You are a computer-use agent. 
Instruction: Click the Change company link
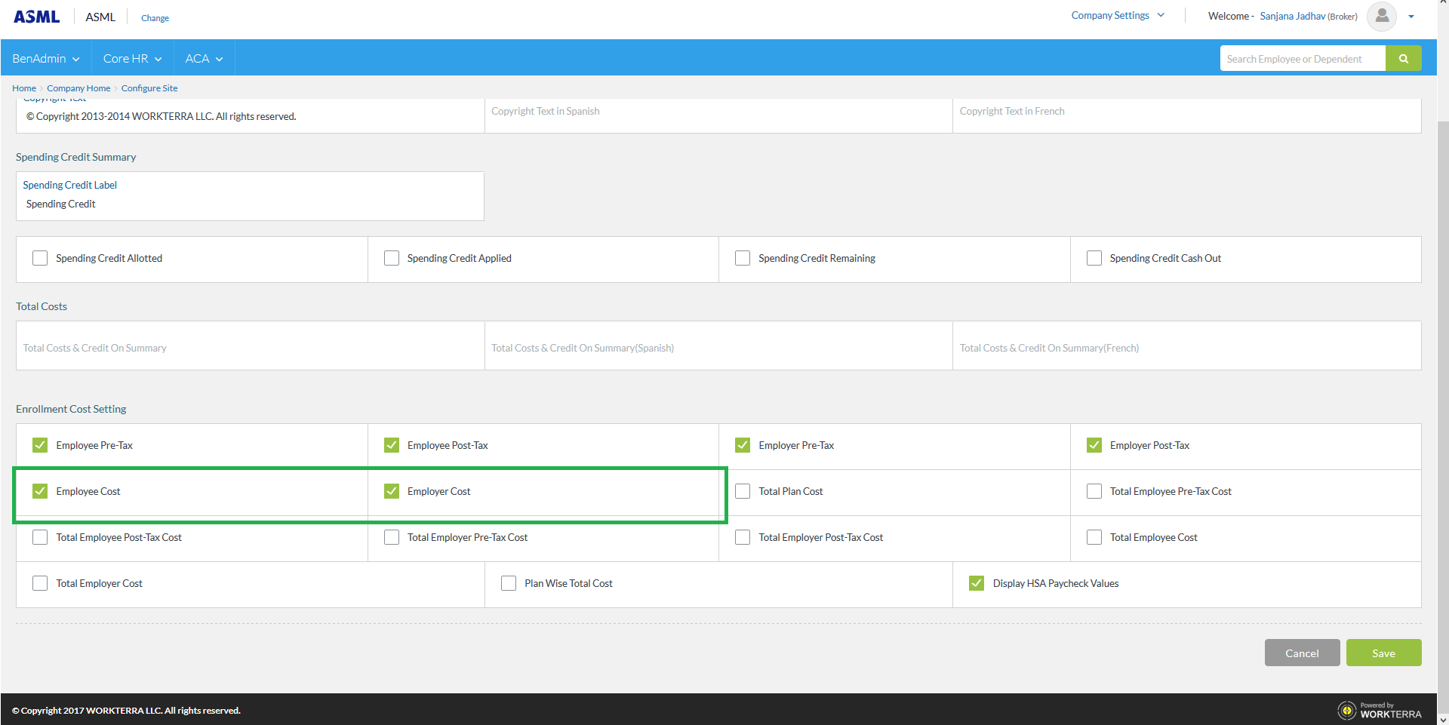[155, 18]
